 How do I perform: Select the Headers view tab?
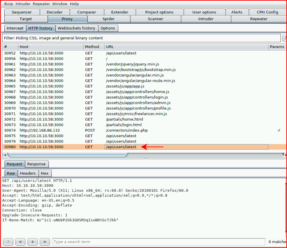(28, 173)
